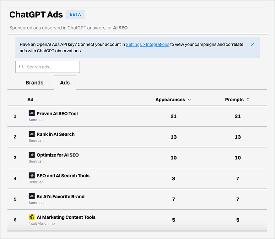
Task: Click Semrush label under SEO and AI Search Tools
Action: [x=36, y=182]
